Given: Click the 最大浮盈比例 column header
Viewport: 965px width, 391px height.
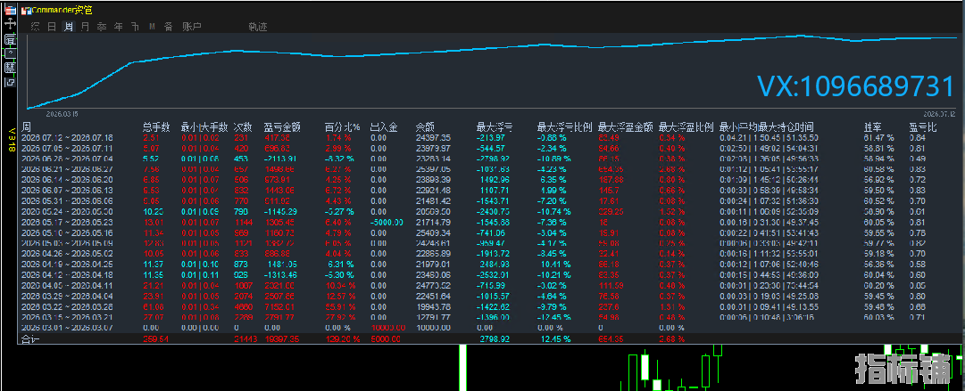Looking at the screenshot, I should [686, 127].
